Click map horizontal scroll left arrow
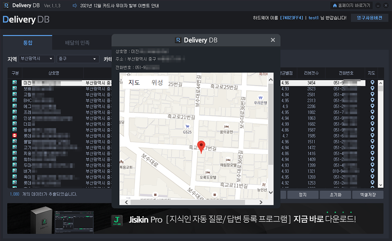Viewport: 392px width, 241px height. click(x=127, y=202)
